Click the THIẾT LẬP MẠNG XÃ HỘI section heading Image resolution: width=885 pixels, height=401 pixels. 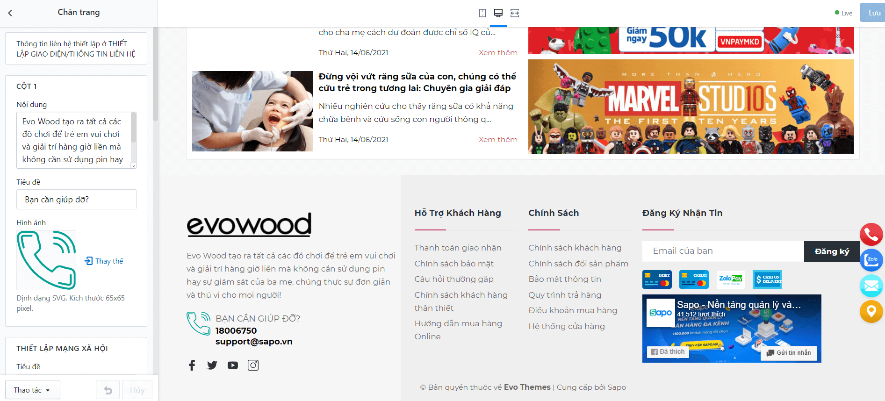tap(62, 348)
